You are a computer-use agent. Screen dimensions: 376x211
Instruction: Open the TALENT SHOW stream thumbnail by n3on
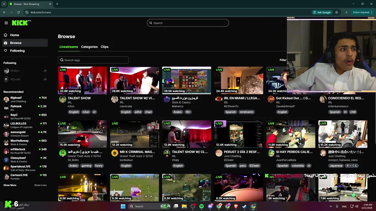pyautogui.click(x=83, y=80)
